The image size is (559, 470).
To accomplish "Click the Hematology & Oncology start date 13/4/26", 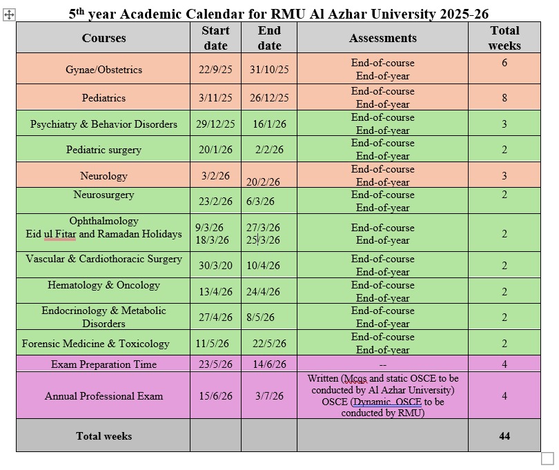I will click(x=215, y=292).
